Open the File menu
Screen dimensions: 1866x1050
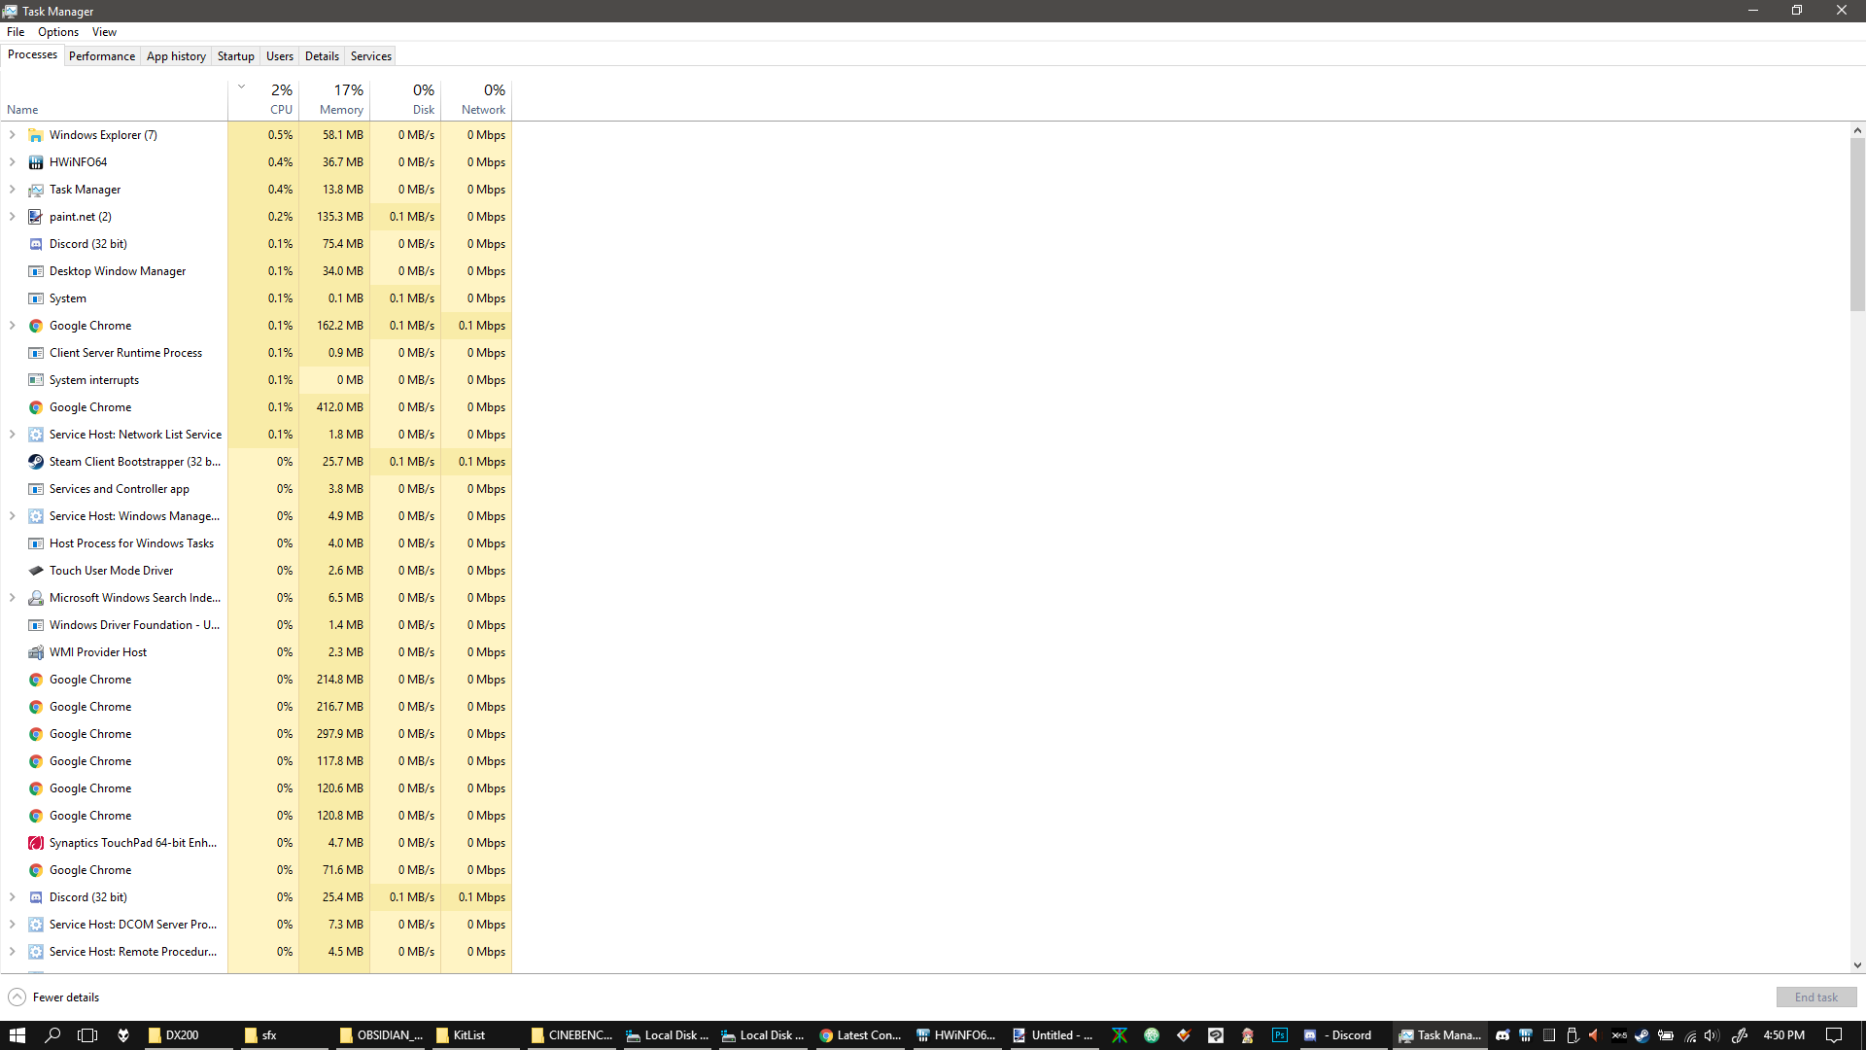16,32
